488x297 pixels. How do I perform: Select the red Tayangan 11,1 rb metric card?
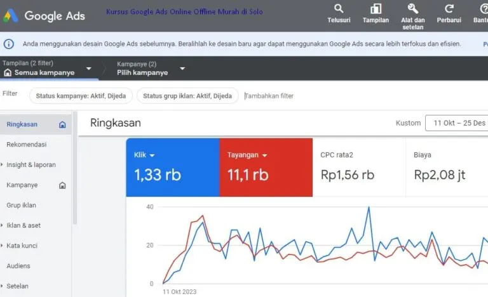pos(266,168)
